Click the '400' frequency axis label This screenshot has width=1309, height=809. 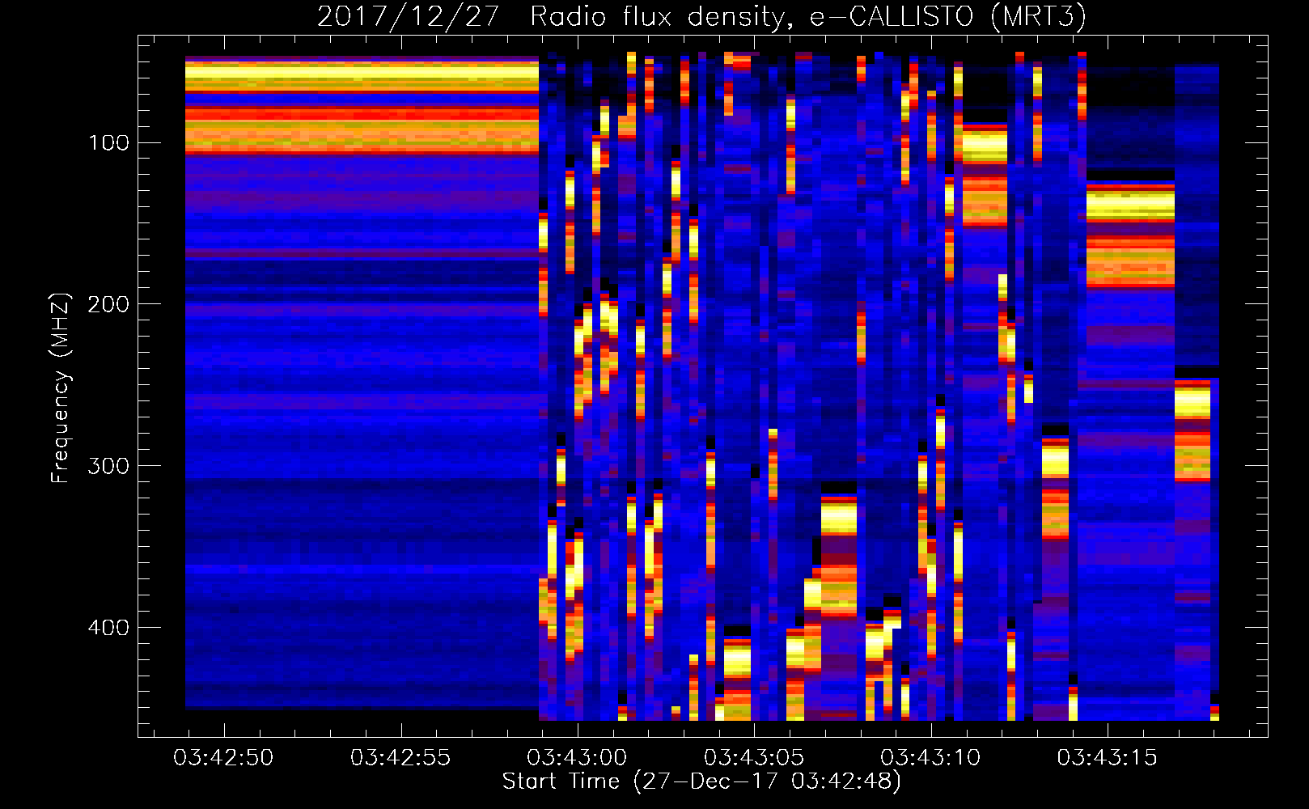coord(108,628)
